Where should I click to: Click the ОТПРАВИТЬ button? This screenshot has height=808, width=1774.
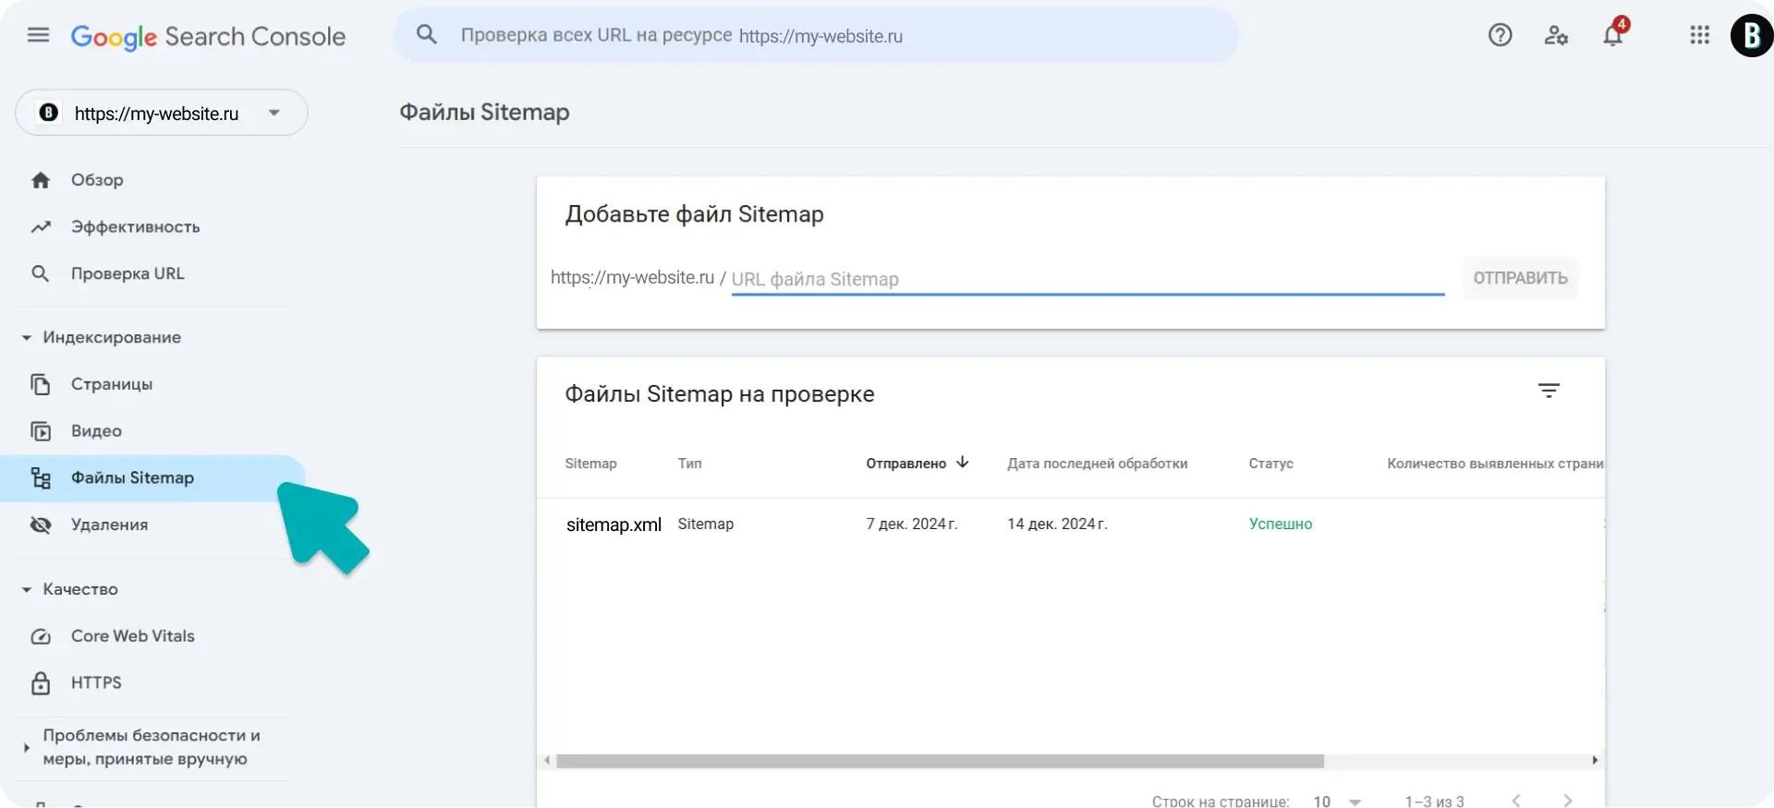tap(1520, 278)
